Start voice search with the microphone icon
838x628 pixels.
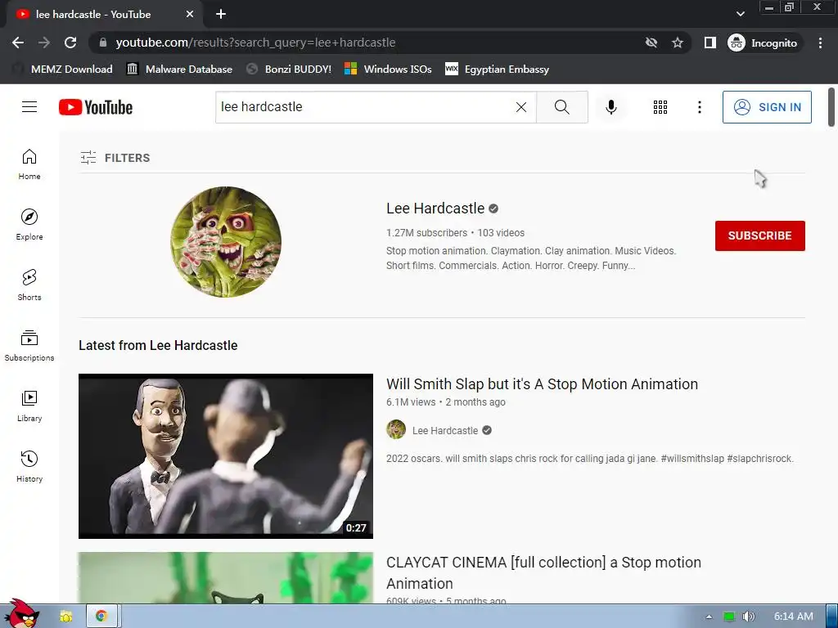tap(610, 107)
